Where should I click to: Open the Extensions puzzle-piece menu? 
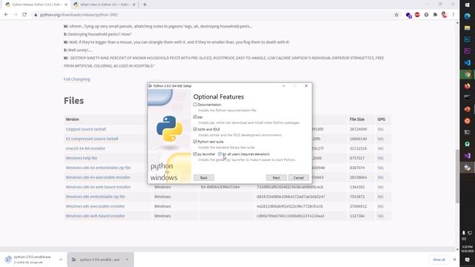[x=436, y=15]
